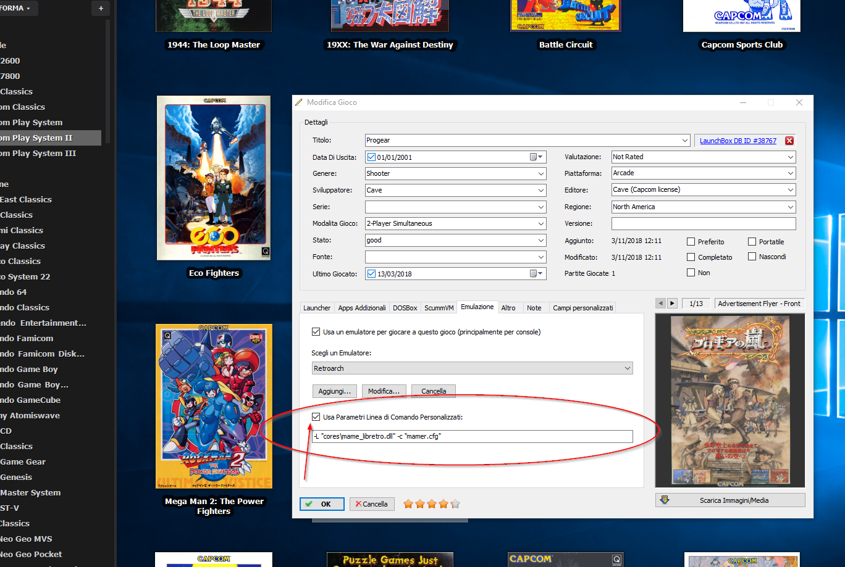
Task: Click Scarica Immagini/Media button
Action: coord(730,500)
